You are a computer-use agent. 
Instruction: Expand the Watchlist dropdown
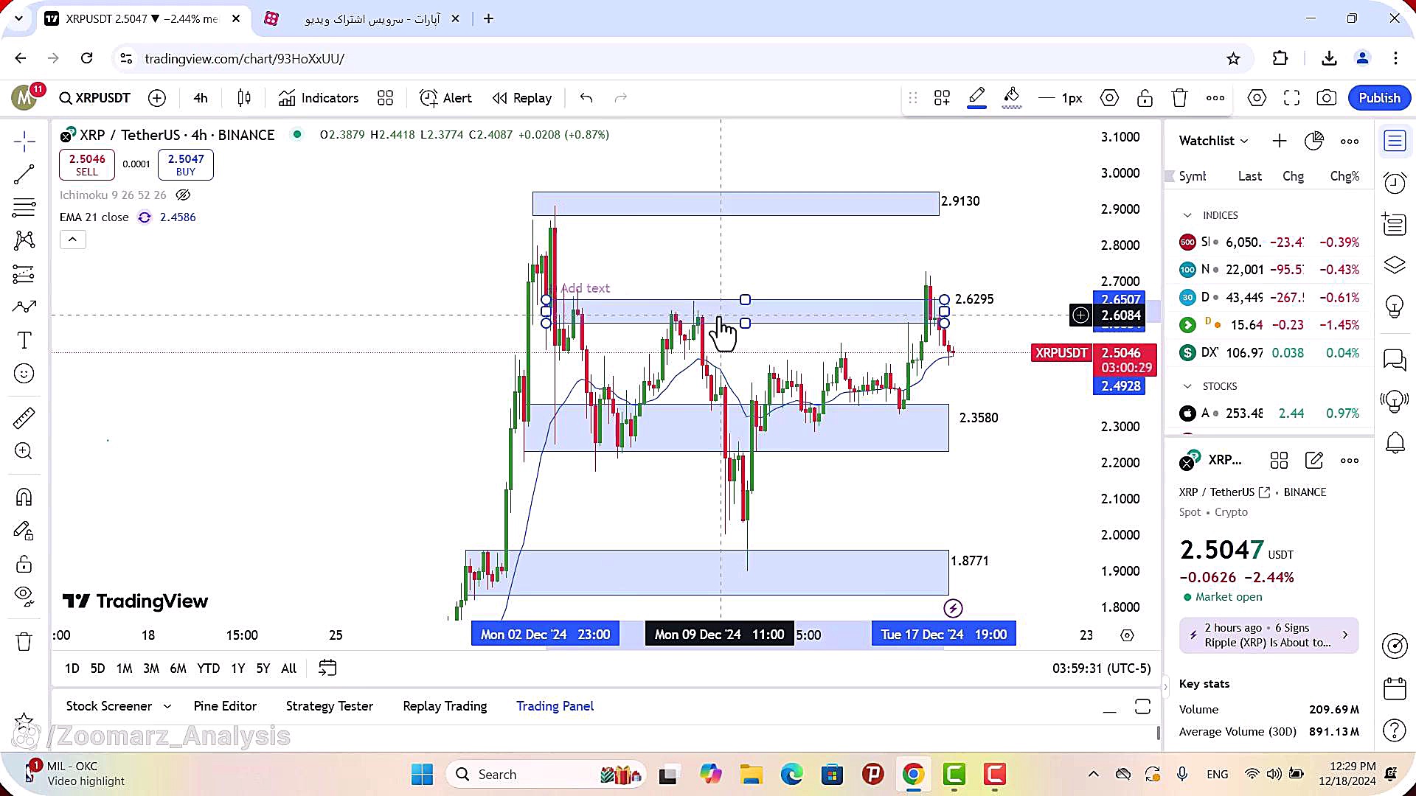[1213, 141]
